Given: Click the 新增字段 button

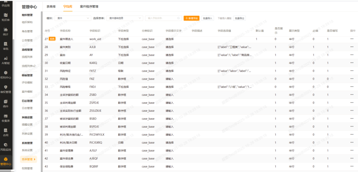Looking at the screenshot, I should pyautogui.click(x=192, y=18).
